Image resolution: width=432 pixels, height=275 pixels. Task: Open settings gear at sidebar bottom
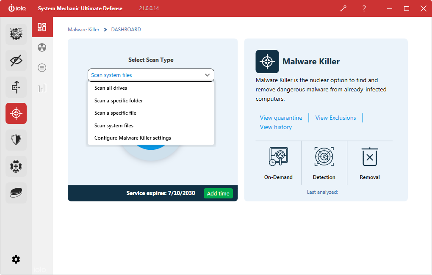pos(16,259)
